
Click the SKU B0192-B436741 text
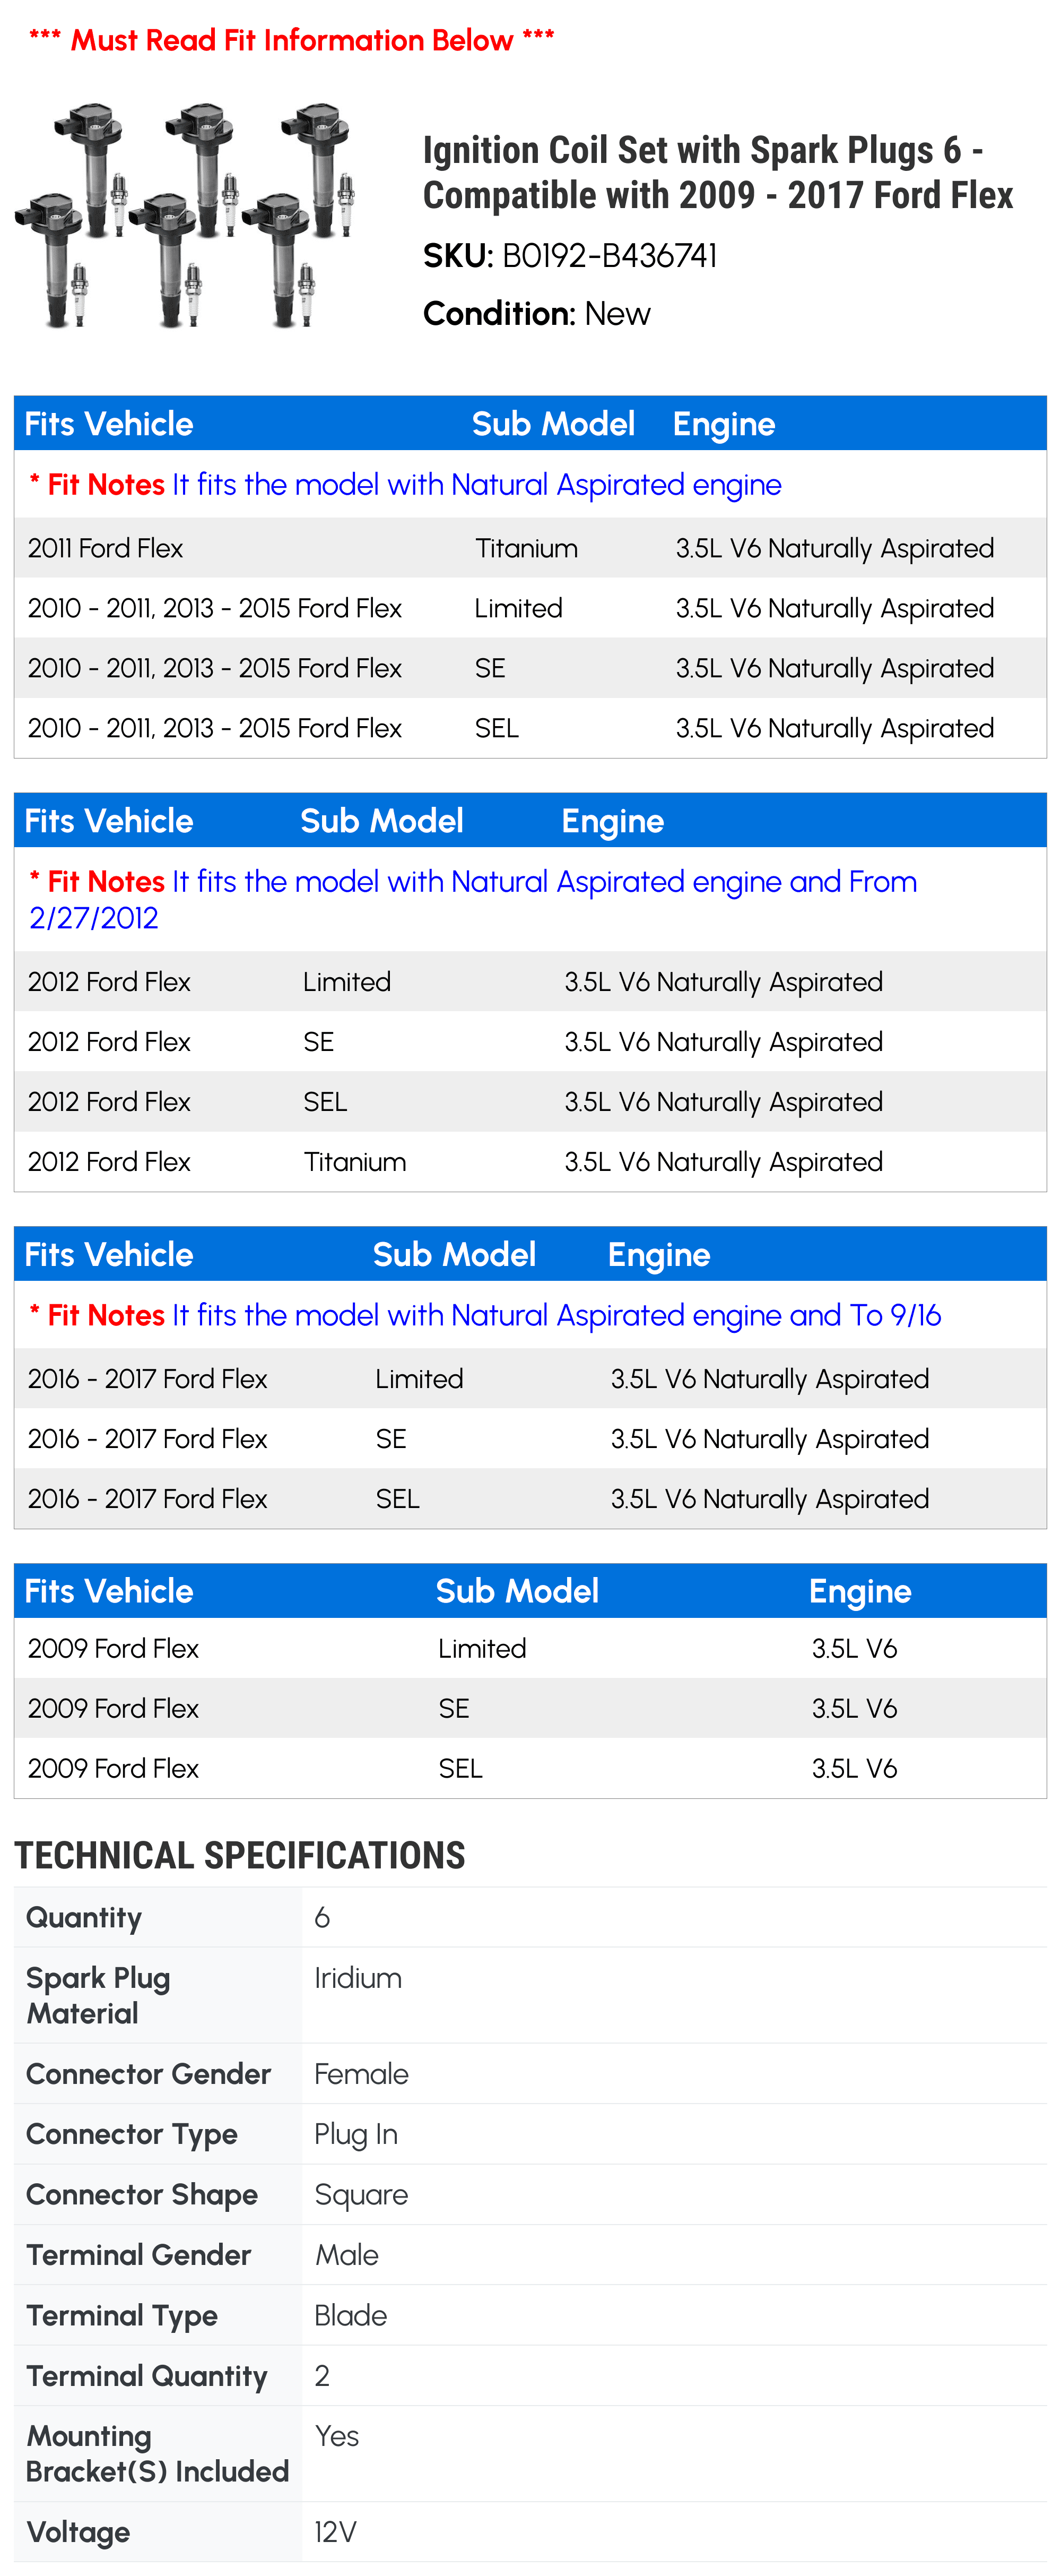pos(569,256)
